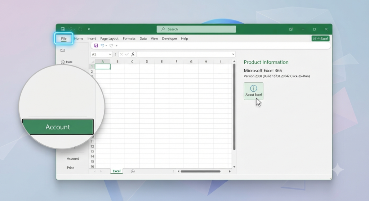Expand the formula bar with its chevron
369x201 pixels.
233,54
